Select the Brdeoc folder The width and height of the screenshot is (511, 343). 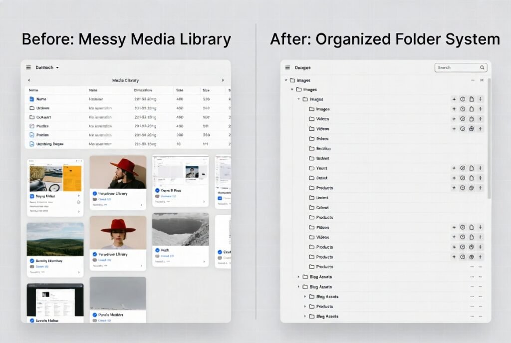(x=319, y=139)
